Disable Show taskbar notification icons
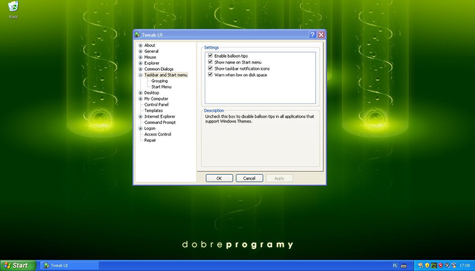Image resolution: width=475 pixels, height=271 pixels. pos(210,68)
